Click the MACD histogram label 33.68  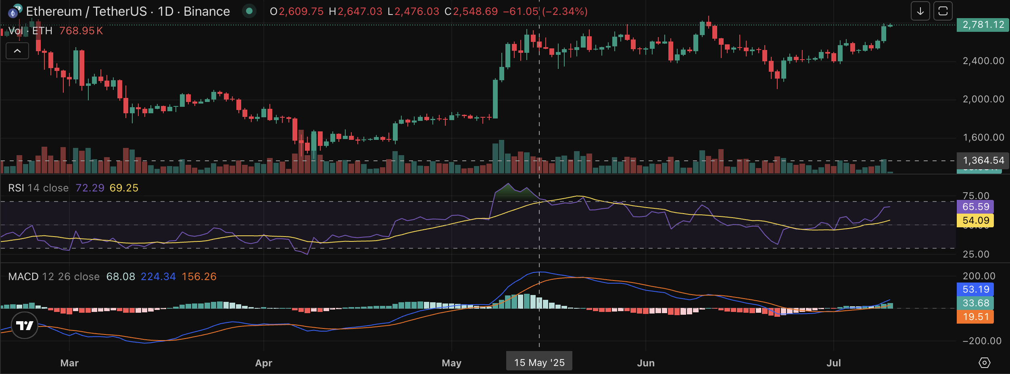point(975,303)
